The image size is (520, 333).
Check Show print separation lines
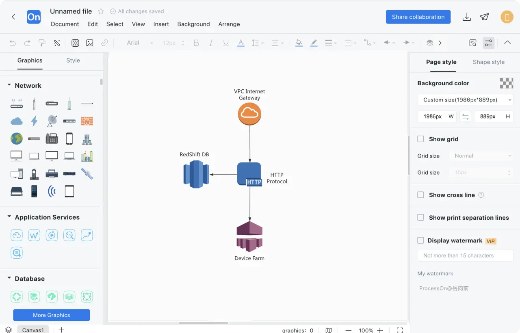tap(421, 218)
